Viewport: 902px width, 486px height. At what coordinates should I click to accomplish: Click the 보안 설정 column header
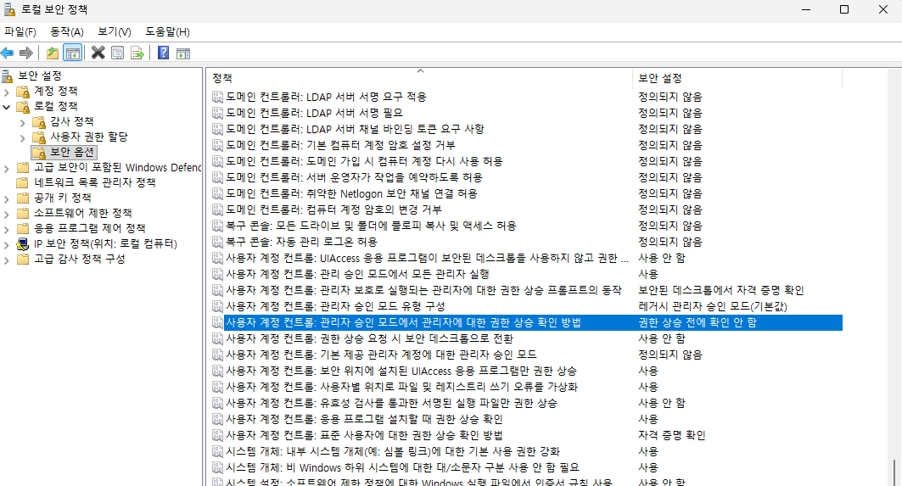coord(659,78)
